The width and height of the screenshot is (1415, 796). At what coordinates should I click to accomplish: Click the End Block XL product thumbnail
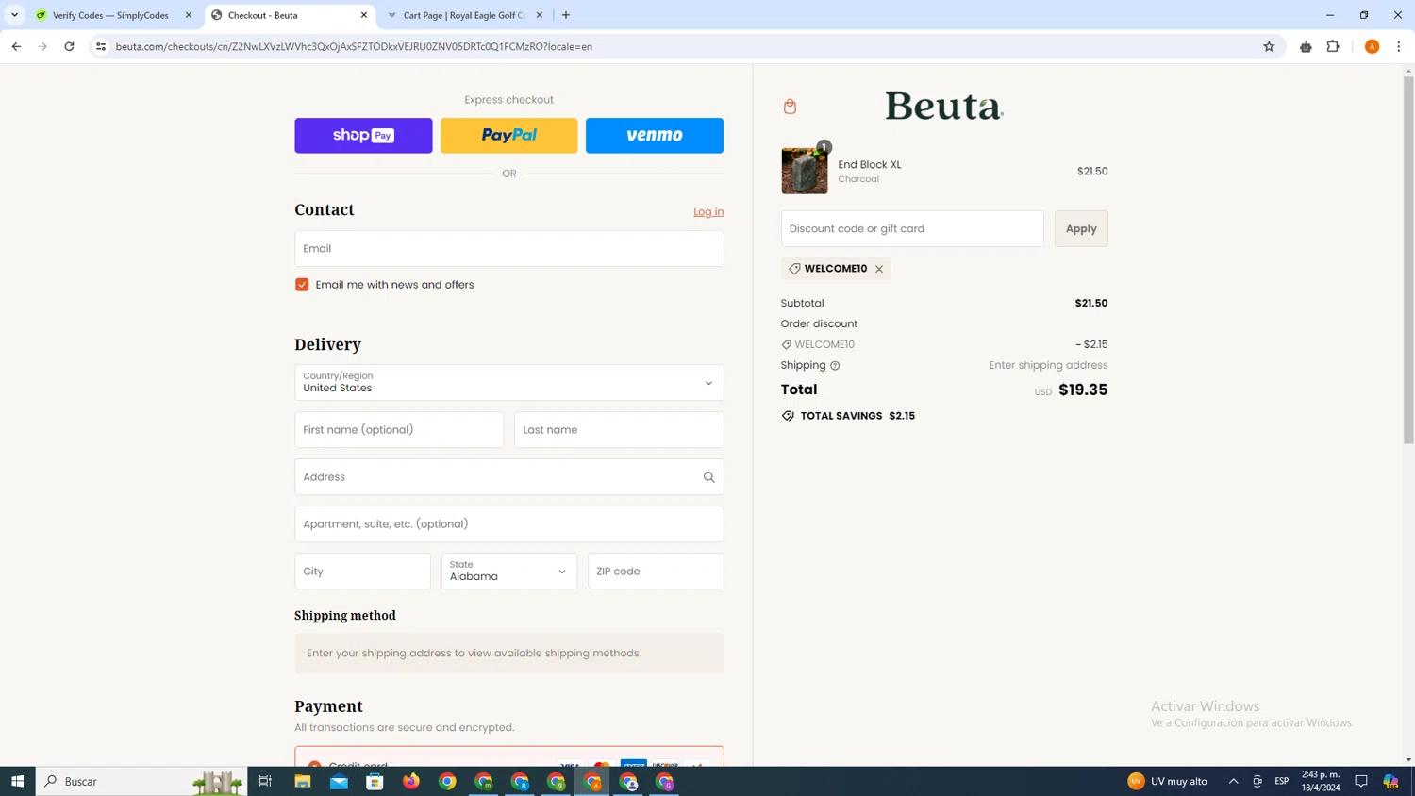coord(805,171)
